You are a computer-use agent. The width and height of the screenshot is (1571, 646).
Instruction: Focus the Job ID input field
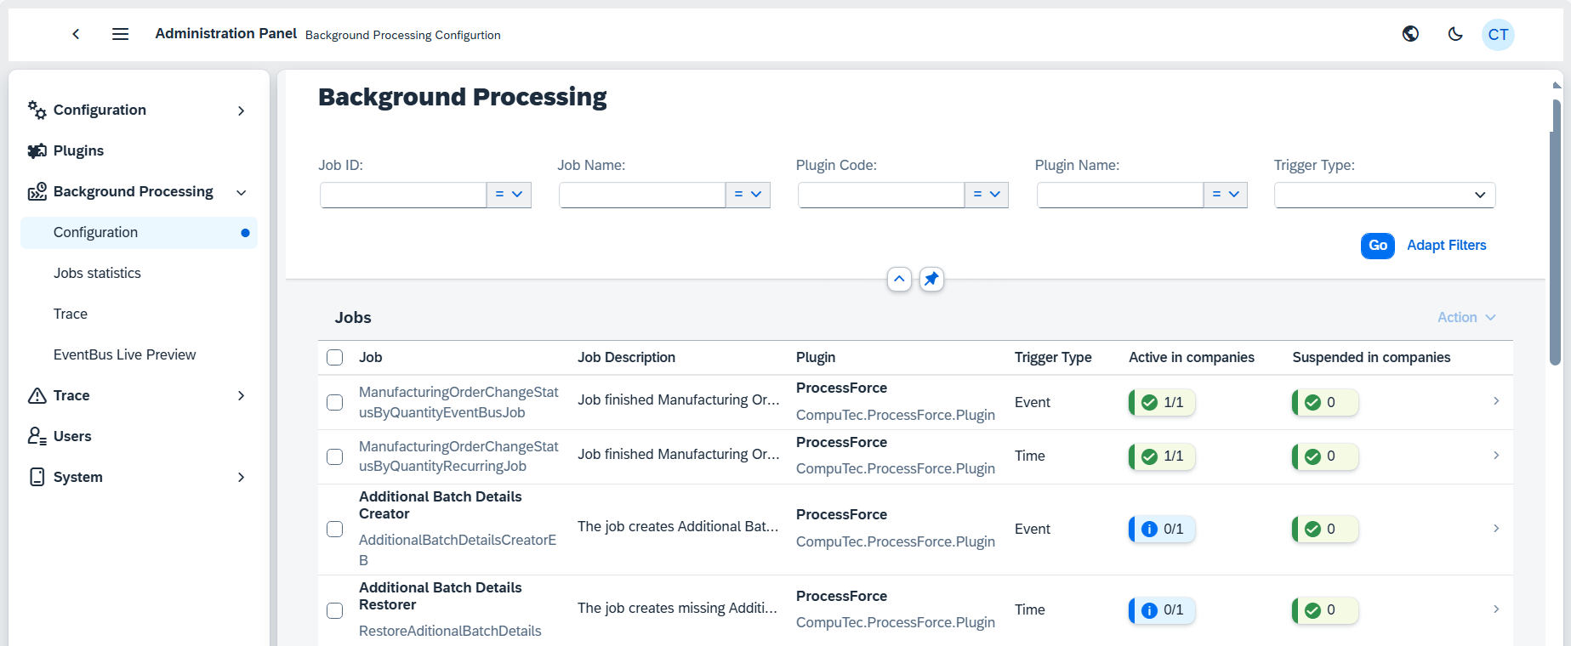point(403,195)
